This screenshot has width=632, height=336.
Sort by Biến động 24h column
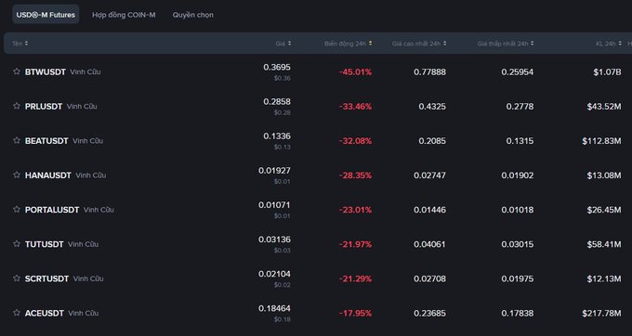[349, 44]
